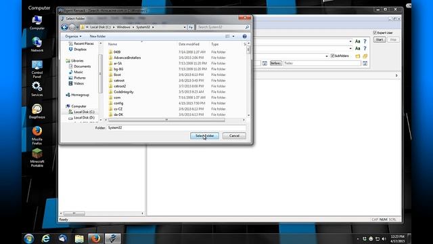
Task: Open the dialog Help question-mark icon
Action: 244,36
